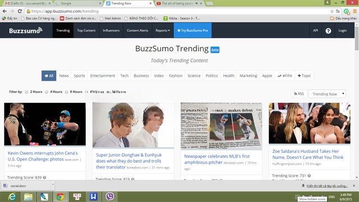Click the browser back arrow
The height and width of the screenshot is (202, 359).
(4, 11)
